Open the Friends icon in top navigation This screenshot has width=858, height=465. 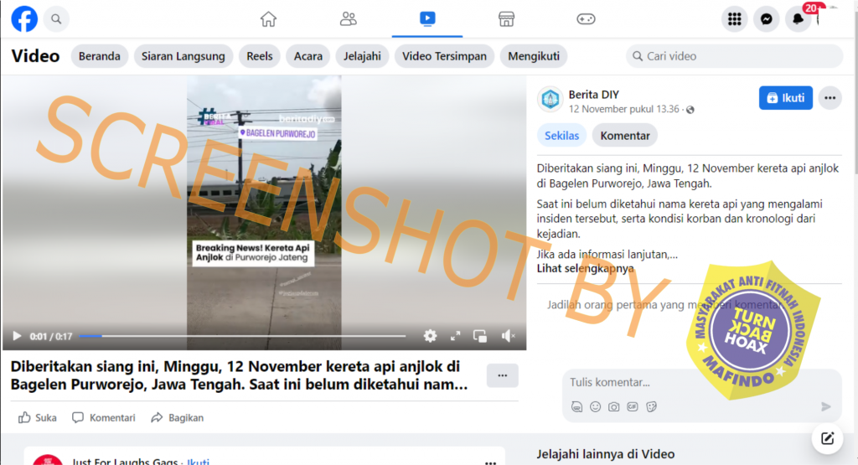pos(349,18)
